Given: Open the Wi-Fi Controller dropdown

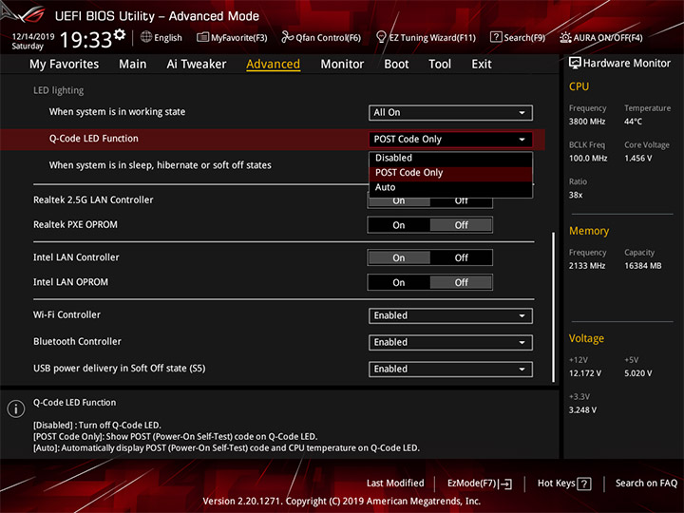Looking at the screenshot, I should click(450, 315).
